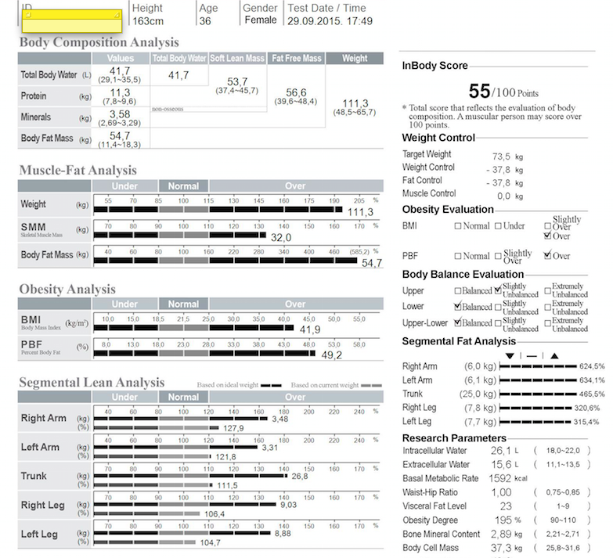Click the Basal Metabolic Rate value "1592"
The width and height of the screenshot is (613, 558).
[500, 478]
